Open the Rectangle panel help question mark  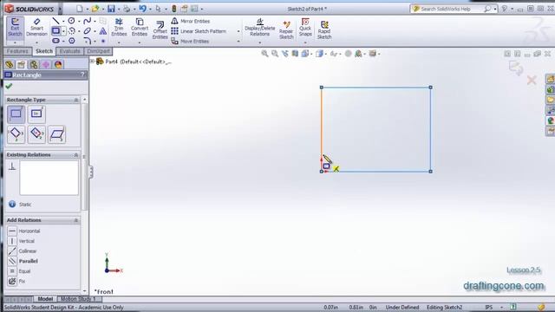tap(83, 75)
